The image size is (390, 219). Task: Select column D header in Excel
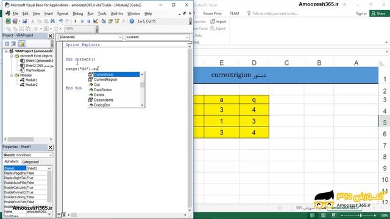pos(254,63)
